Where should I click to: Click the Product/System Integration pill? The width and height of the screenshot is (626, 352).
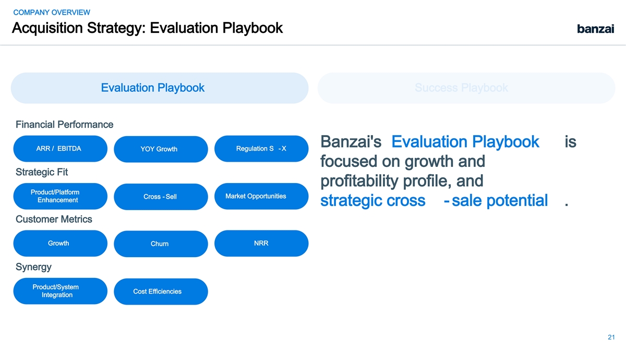[x=60, y=291]
